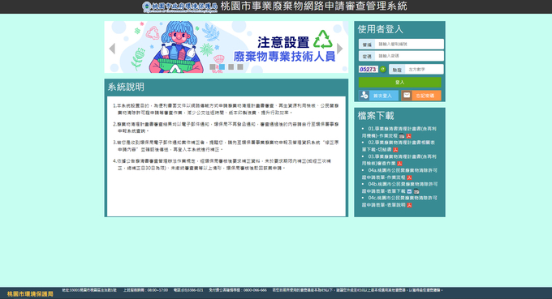
Task: Click the user icon on the 首次登入 button
Action: 364,96
